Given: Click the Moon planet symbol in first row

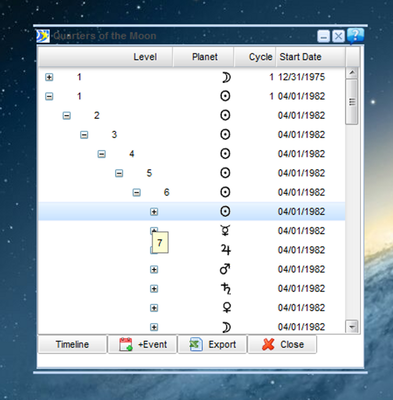Looking at the screenshot, I should [x=225, y=77].
